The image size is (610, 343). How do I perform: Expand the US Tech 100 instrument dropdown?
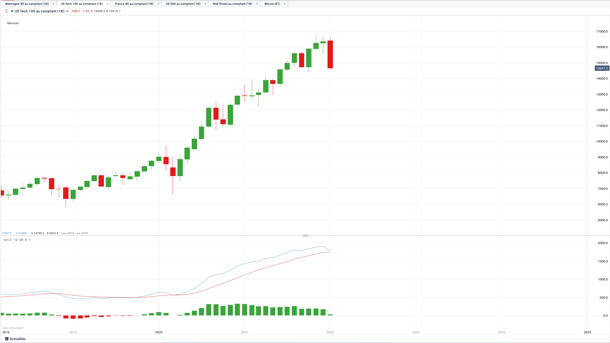click(x=67, y=11)
